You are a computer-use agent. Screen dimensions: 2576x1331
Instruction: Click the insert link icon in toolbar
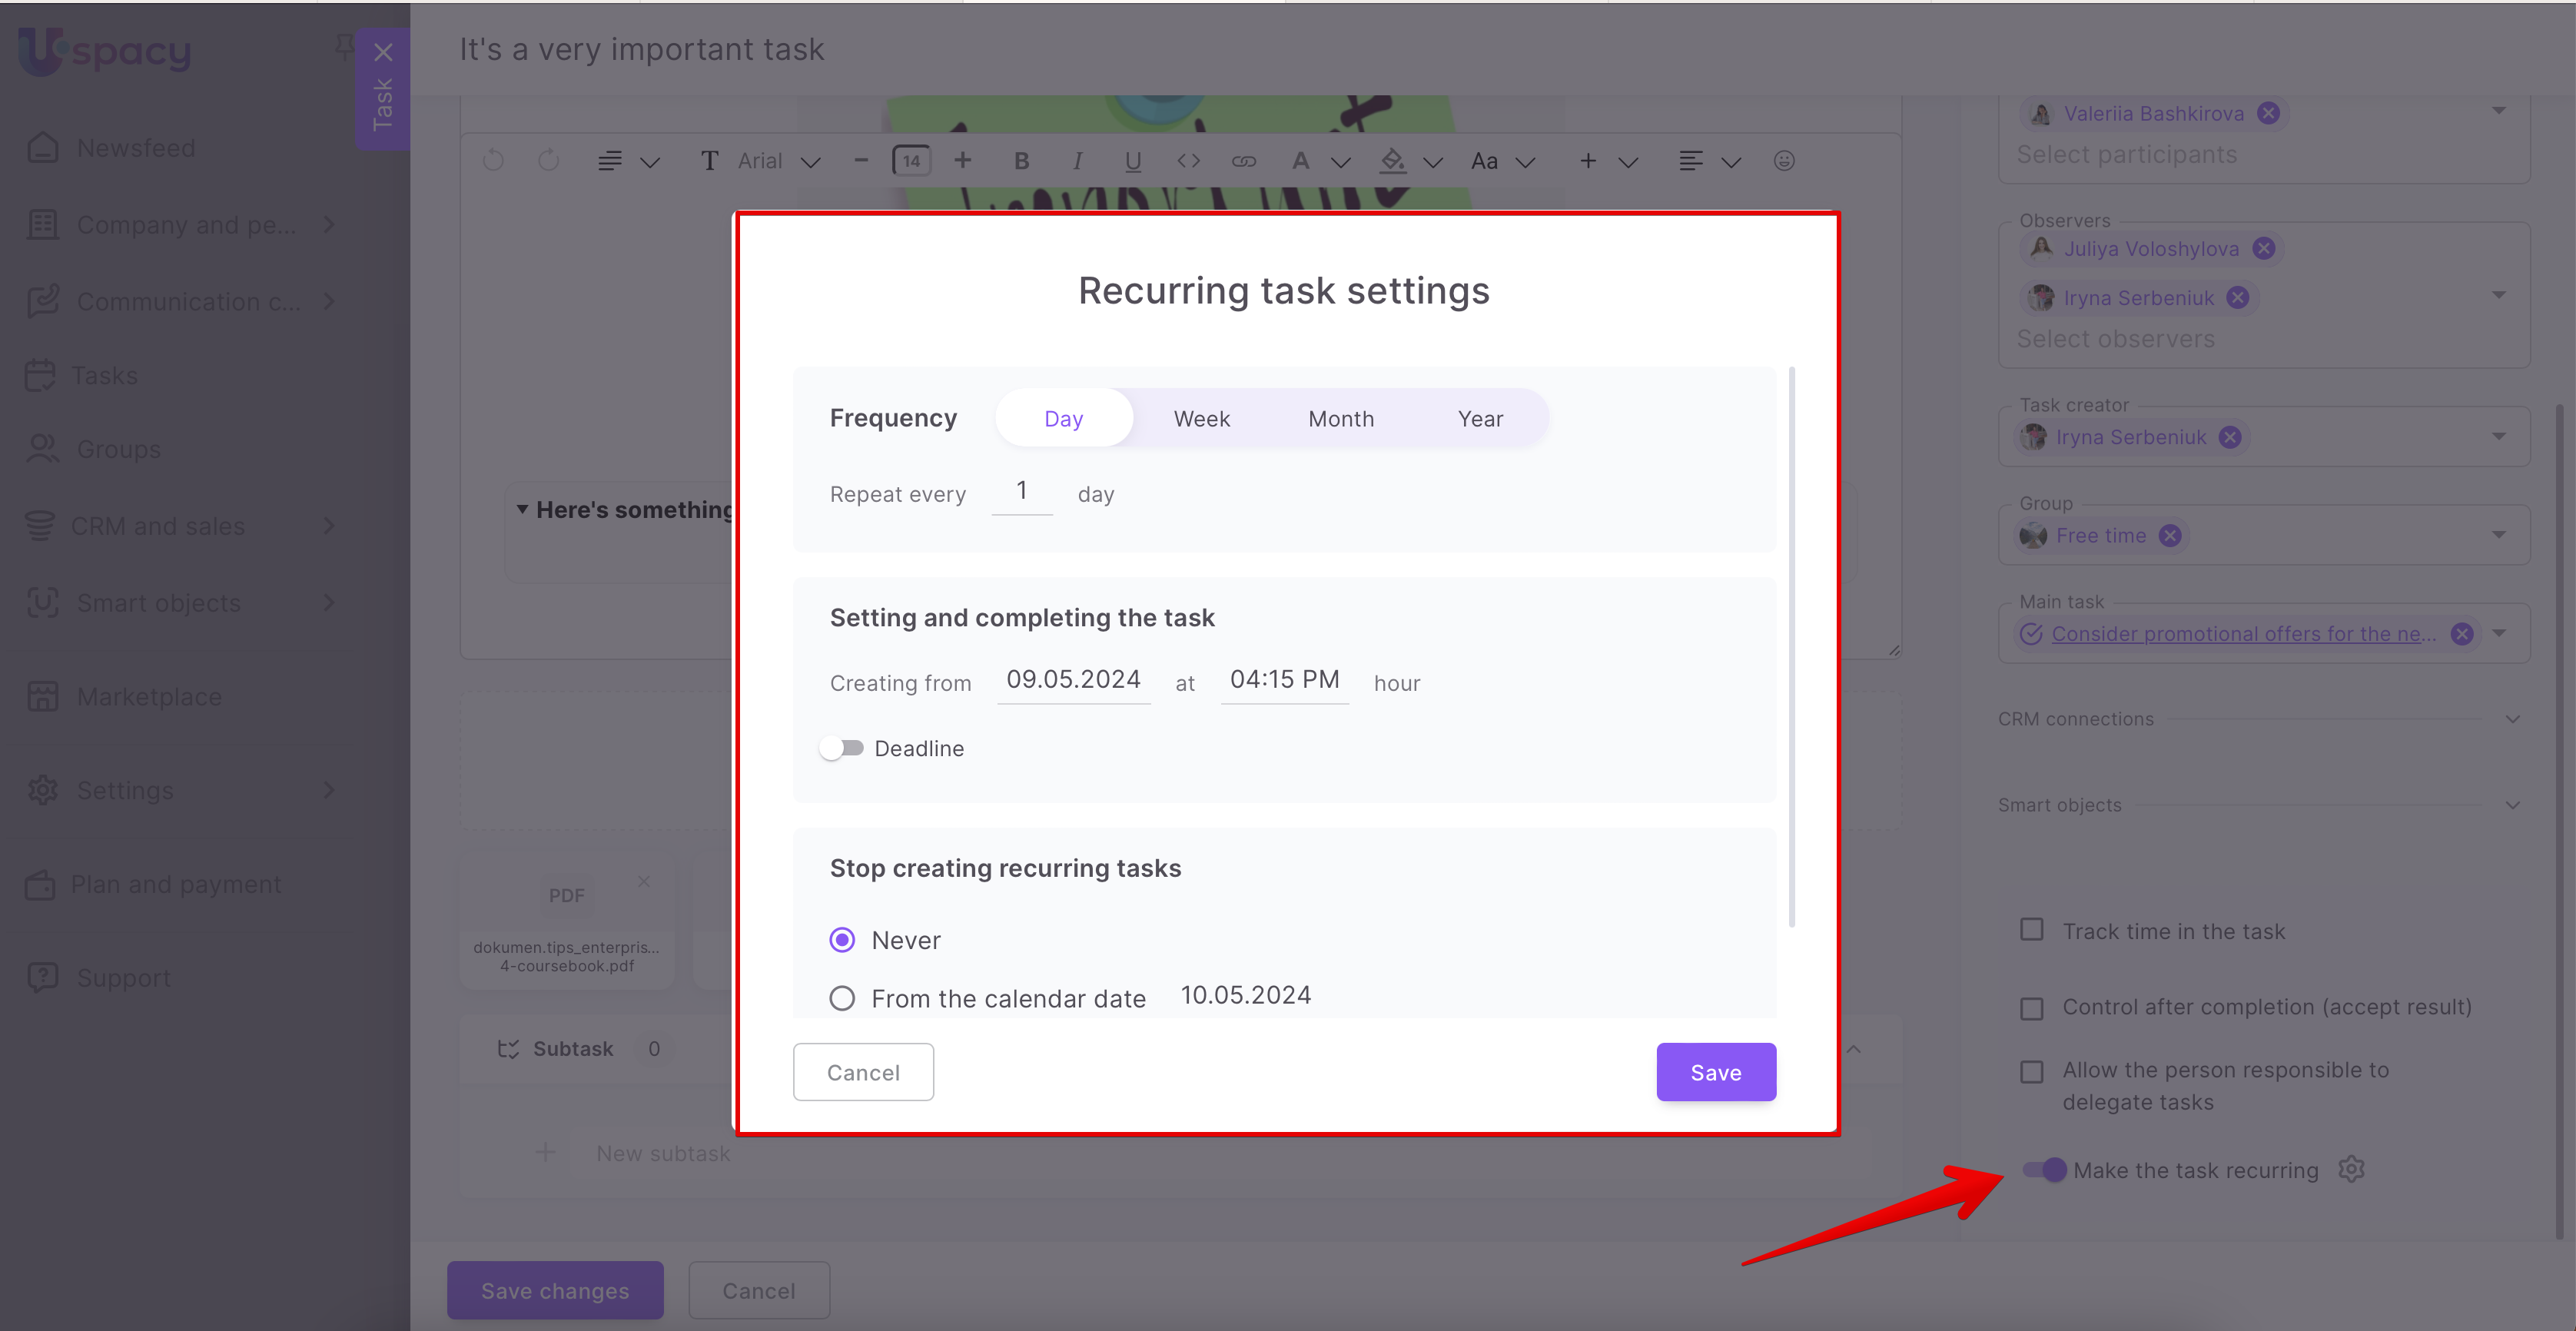[1243, 161]
